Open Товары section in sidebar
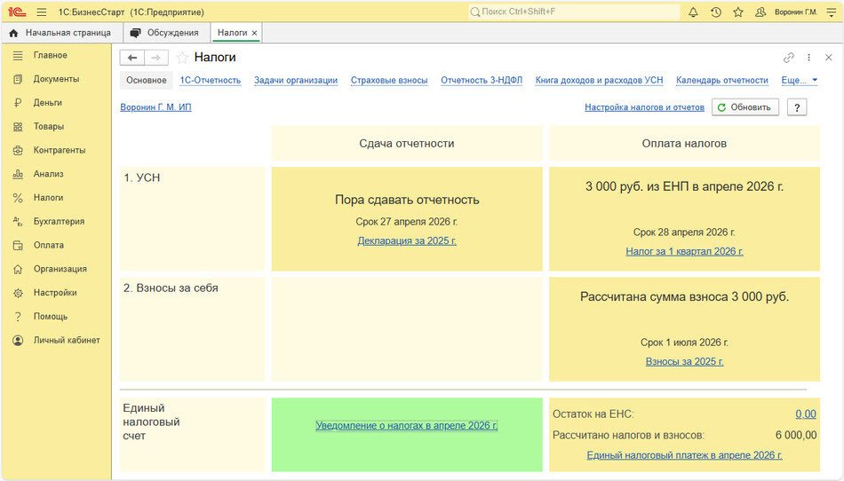 coord(49,126)
